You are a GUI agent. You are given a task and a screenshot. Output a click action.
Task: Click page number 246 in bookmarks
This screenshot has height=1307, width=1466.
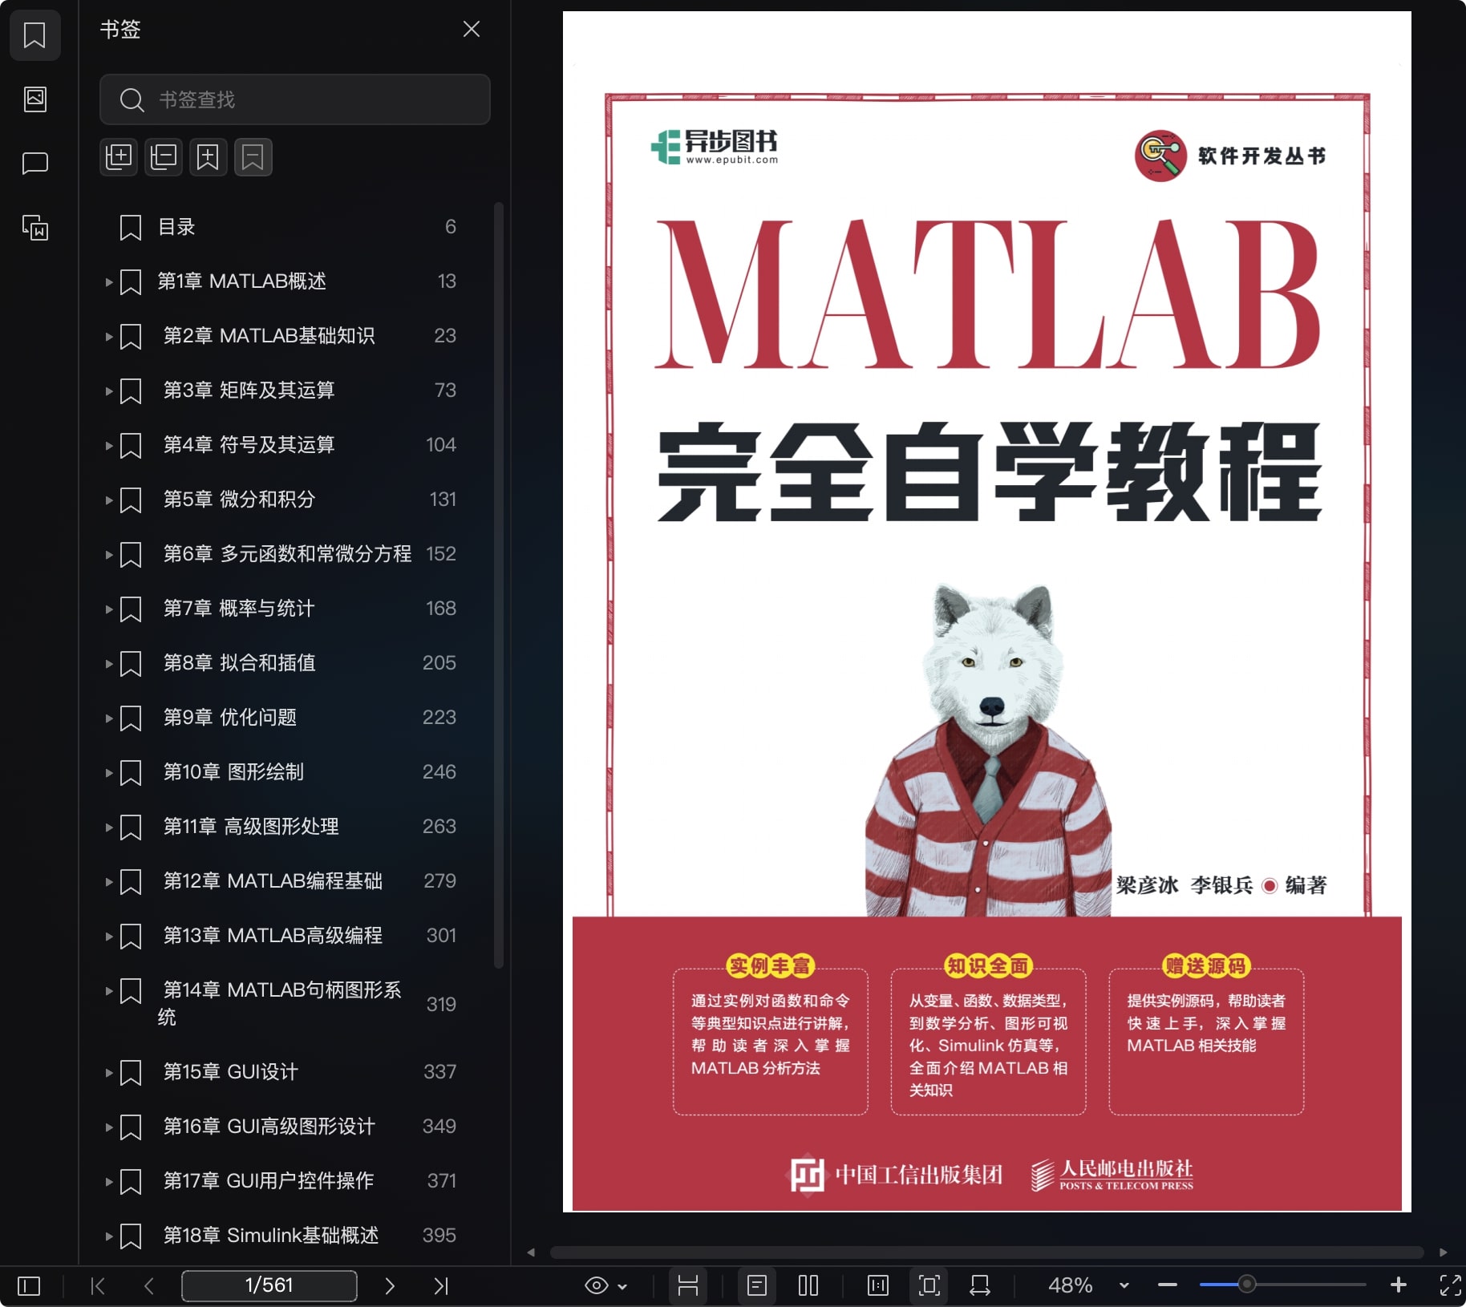click(439, 772)
